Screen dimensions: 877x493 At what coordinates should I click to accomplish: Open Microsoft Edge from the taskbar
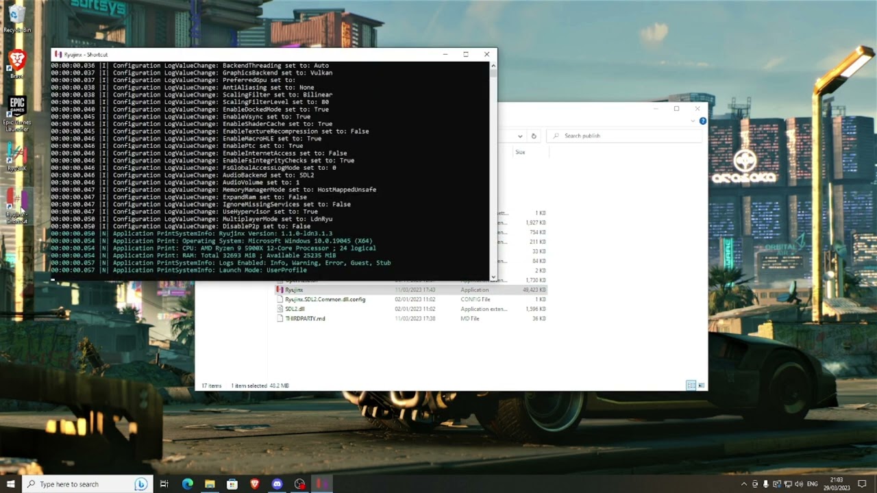pyautogui.click(x=187, y=484)
